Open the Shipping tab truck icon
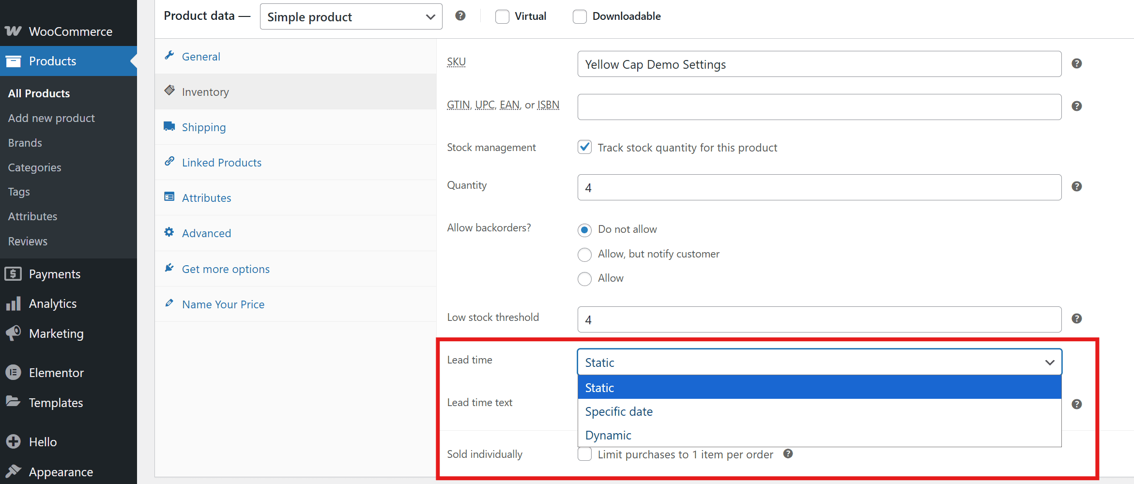This screenshot has height=484, width=1134. (169, 126)
